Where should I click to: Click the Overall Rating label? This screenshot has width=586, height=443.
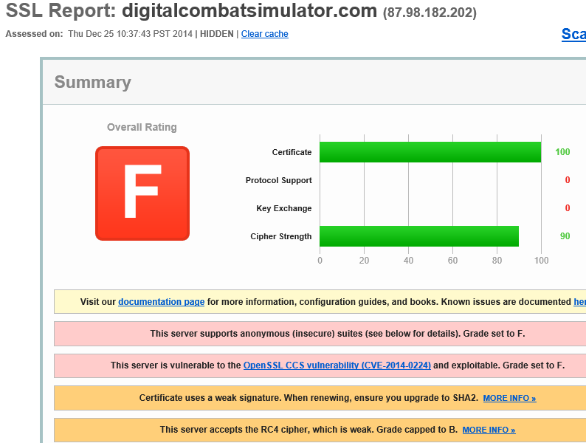pos(142,127)
